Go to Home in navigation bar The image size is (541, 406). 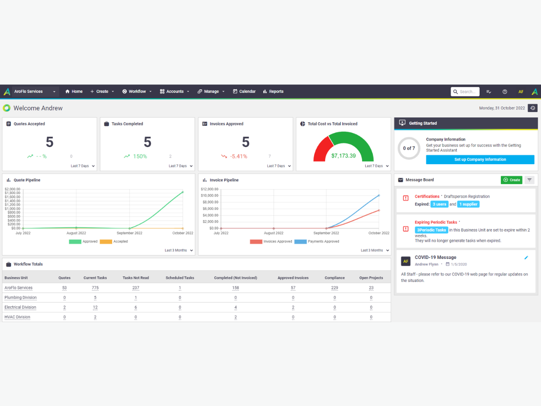[74, 92]
